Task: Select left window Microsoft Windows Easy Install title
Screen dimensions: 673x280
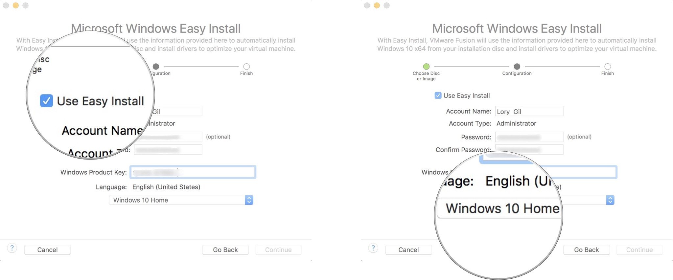Action: (156, 29)
